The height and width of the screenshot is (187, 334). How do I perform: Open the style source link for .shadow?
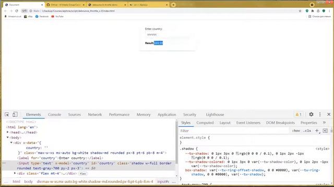tap(323, 149)
